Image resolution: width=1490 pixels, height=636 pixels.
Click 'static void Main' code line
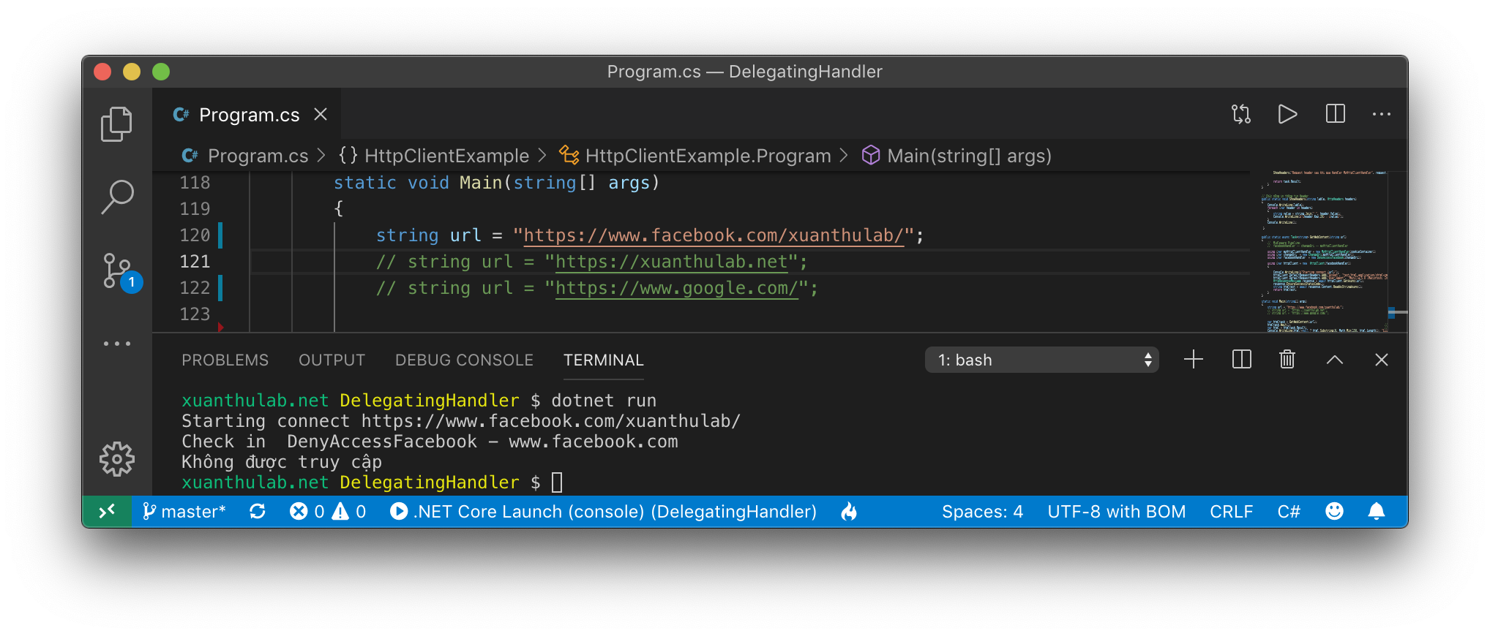coord(496,183)
